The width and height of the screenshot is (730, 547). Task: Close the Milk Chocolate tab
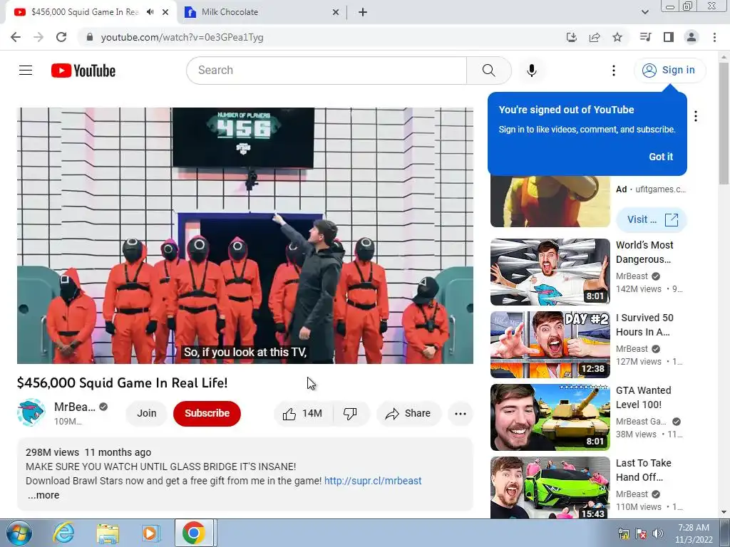point(336,13)
